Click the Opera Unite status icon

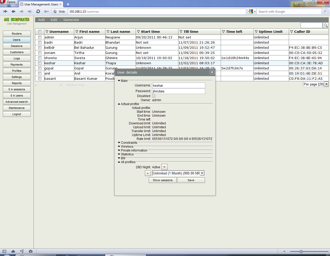pyautogui.click(x=22, y=251)
